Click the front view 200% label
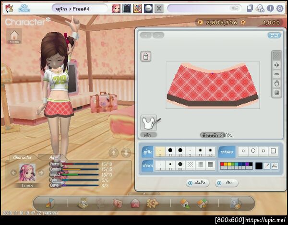The width and height of the screenshot is (288, 225). (217, 135)
